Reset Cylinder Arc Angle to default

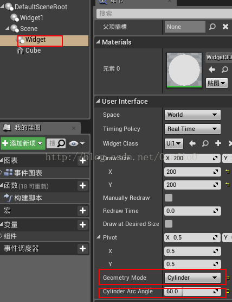click(x=228, y=291)
